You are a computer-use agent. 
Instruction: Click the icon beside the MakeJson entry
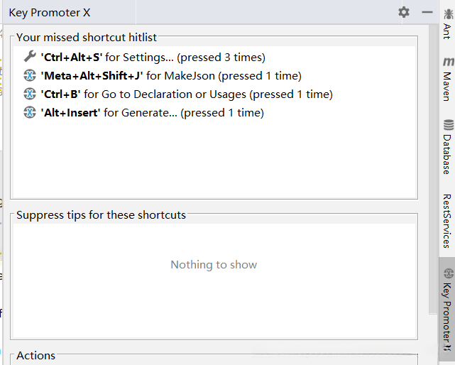coord(29,75)
